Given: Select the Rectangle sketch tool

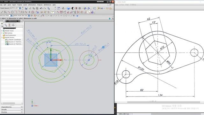Looking at the screenshot, I should 23,12.
